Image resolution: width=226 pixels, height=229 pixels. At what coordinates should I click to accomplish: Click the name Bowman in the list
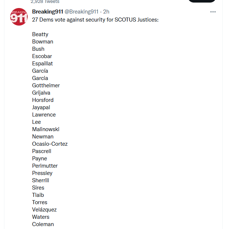point(43,42)
